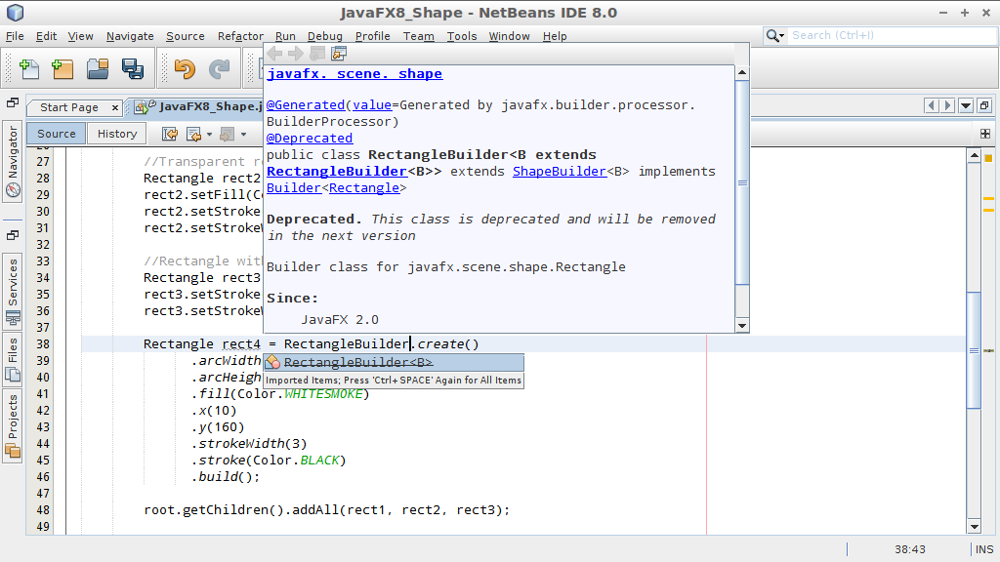
Task: Click javadoc popup scrollbar up arrow
Action: (742, 72)
